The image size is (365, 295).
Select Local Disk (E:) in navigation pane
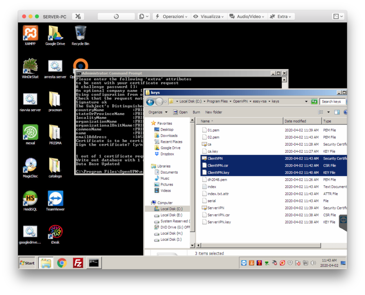pos(171,215)
